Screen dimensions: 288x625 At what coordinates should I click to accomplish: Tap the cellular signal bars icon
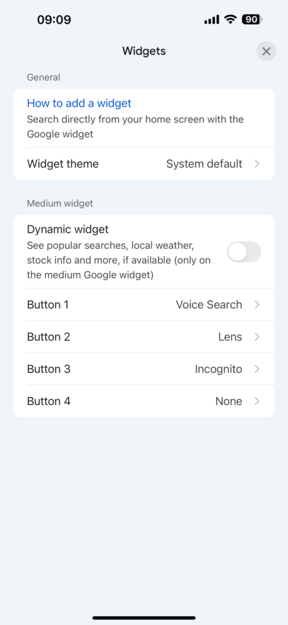[x=212, y=19]
